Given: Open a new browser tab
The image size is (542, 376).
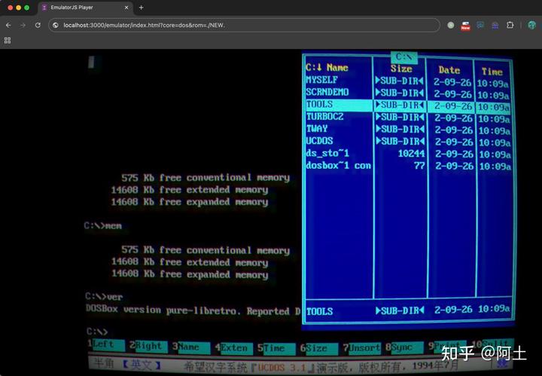Looking at the screenshot, I should click(141, 8).
